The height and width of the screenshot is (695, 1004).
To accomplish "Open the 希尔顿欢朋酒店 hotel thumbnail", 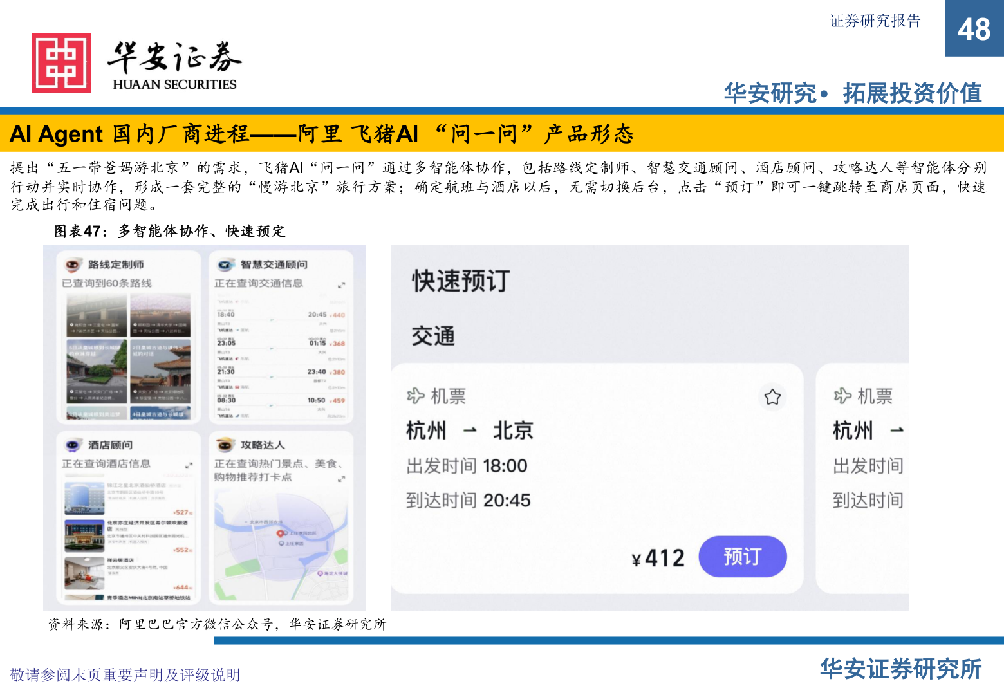I will click(x=84, y=536).
